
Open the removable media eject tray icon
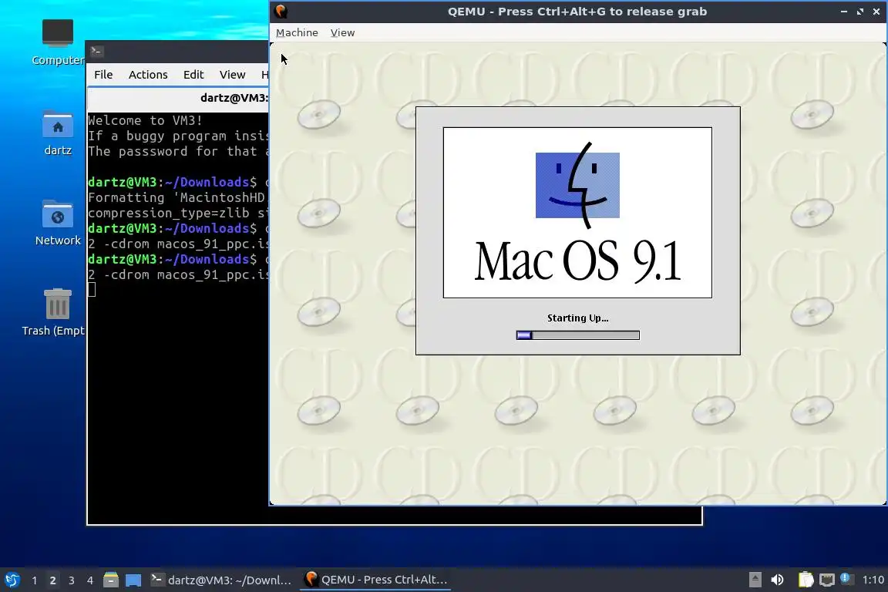(x=755, y=580)
